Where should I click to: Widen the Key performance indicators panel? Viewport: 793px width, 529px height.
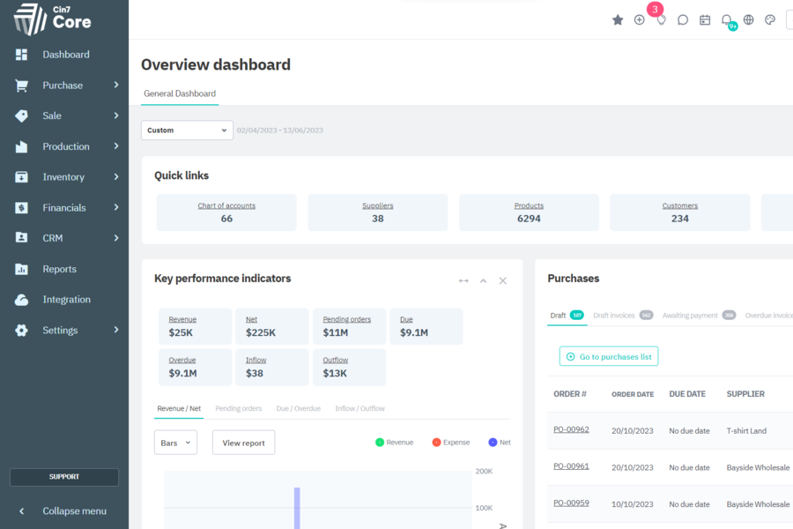pos(463,281)
